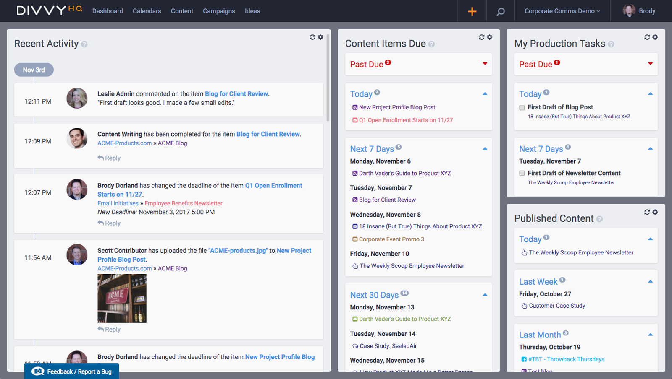Open the Blog for Client Review item link
The width and height of the screenshot is (672, 379).
point(236,94)
